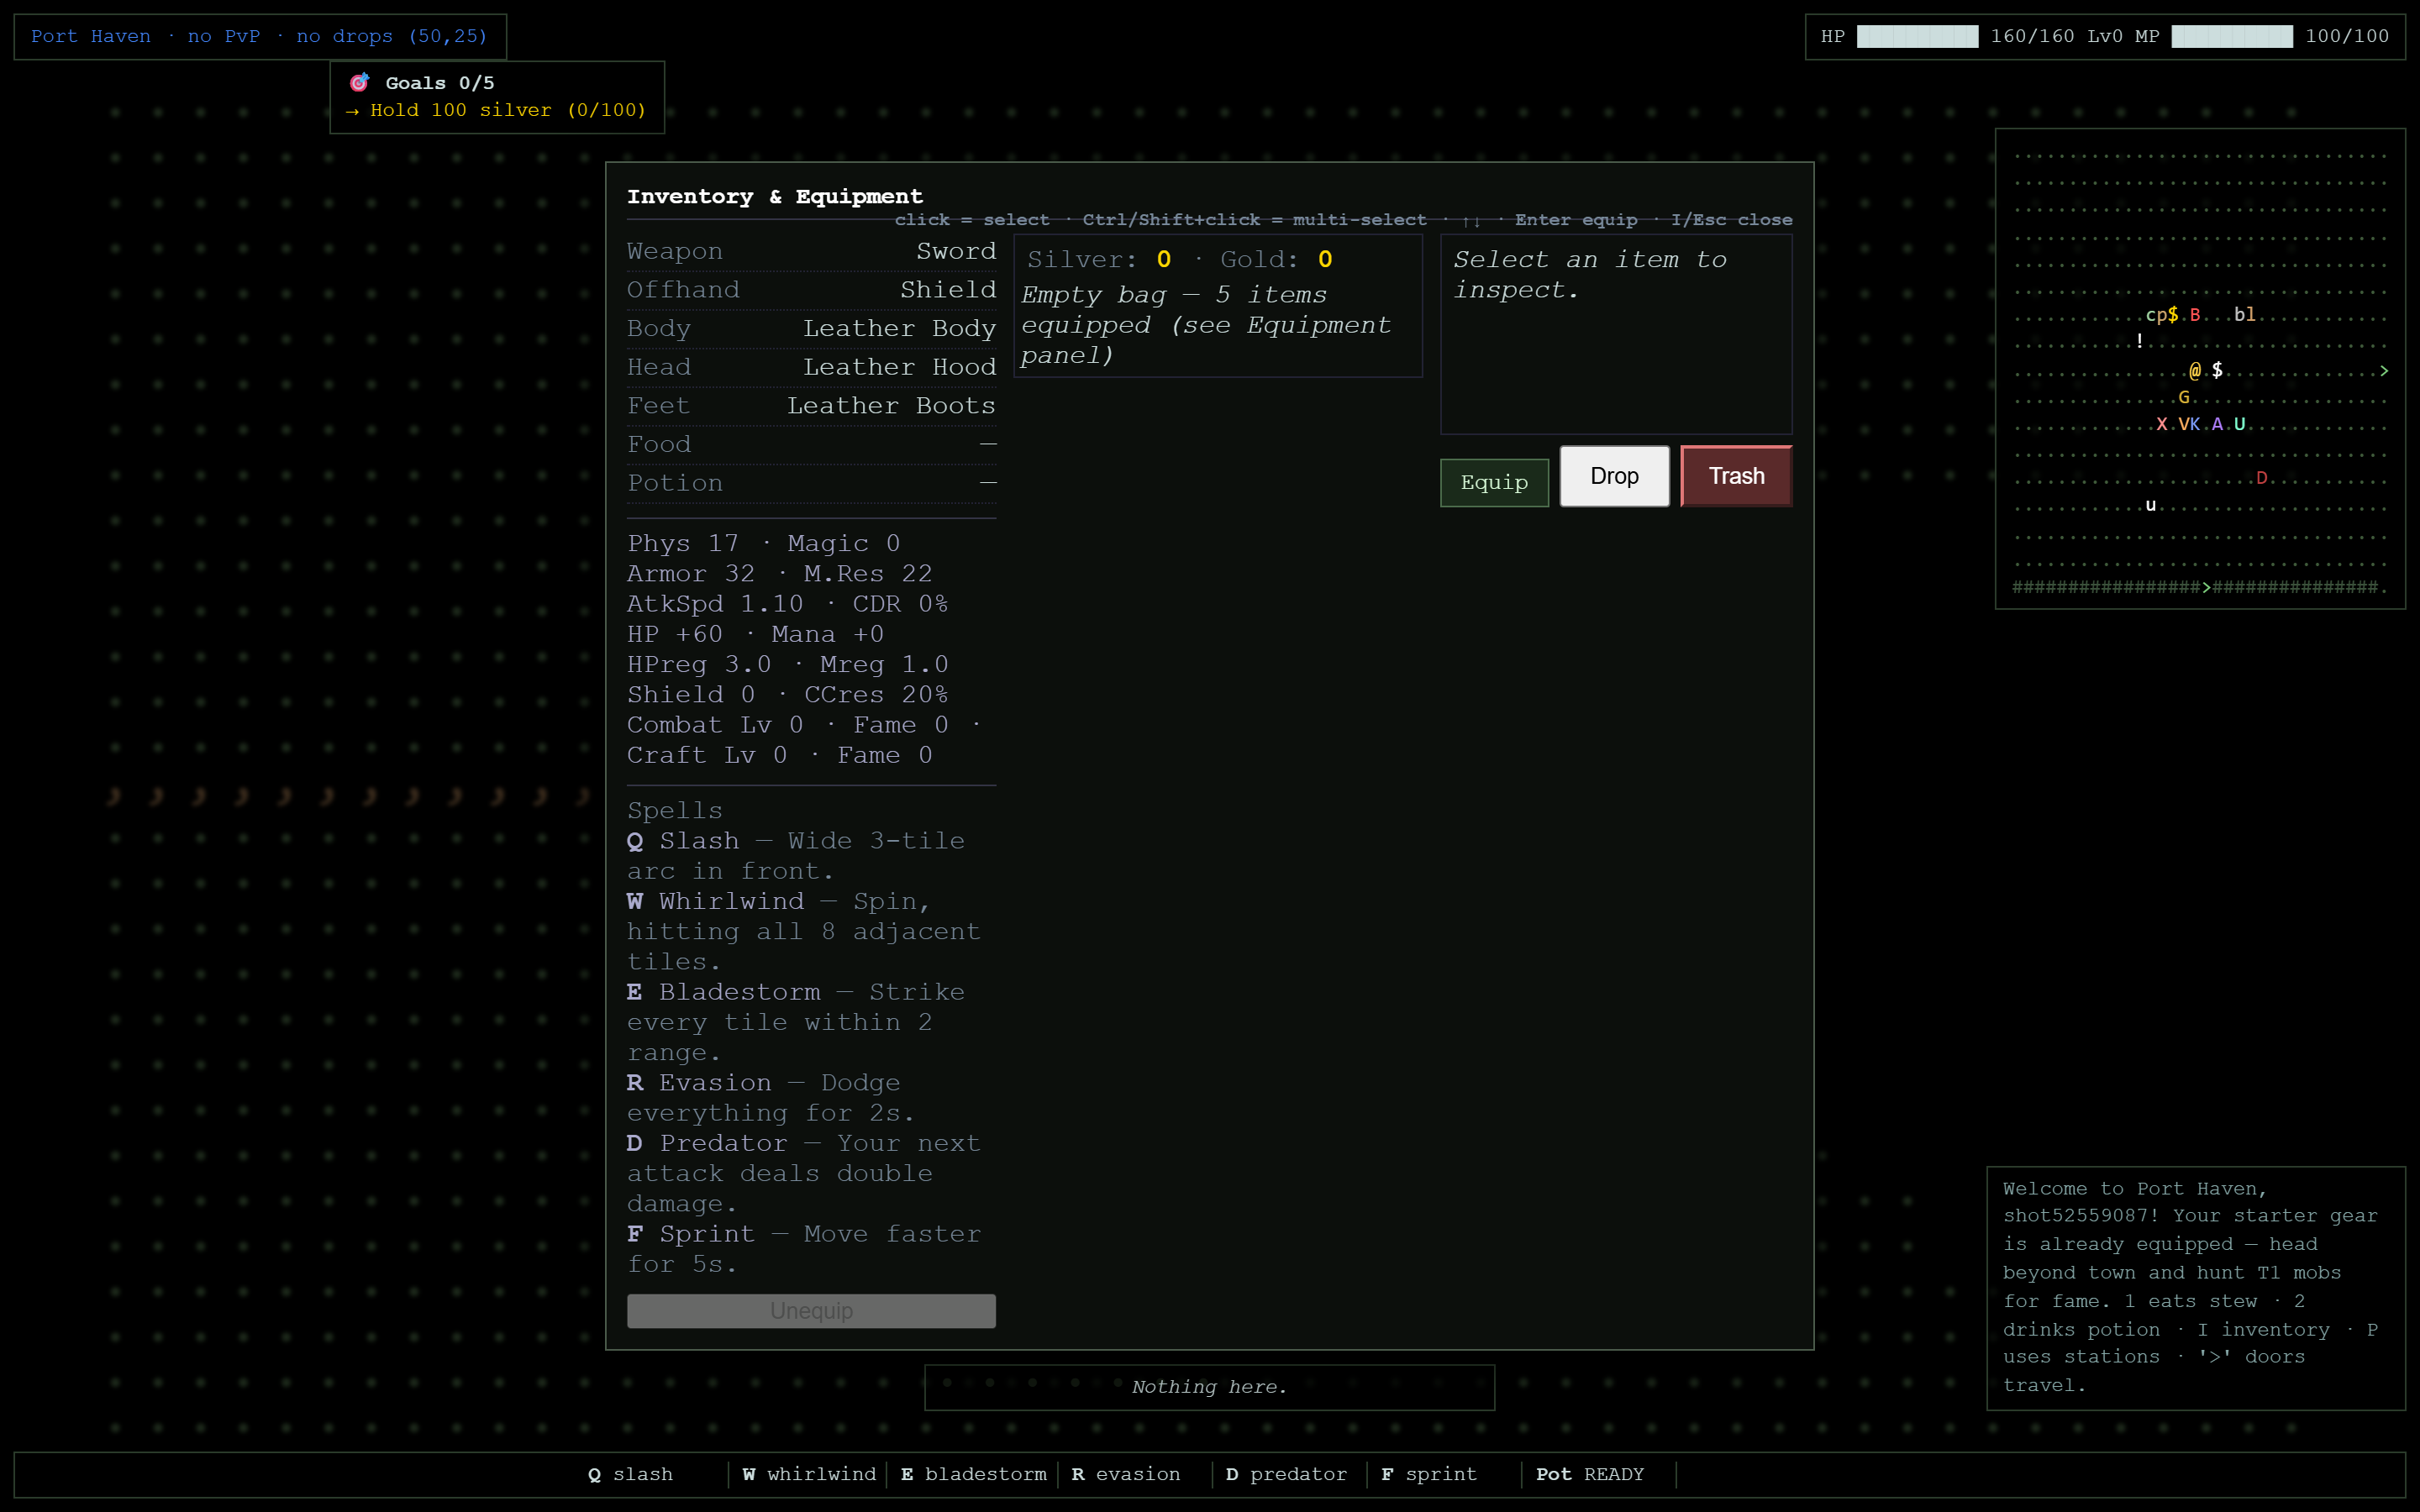The width and height of the screenshot is (2420, 1512).
Task: Click the E bladestorm hotbar slot
Action: 973,1474
